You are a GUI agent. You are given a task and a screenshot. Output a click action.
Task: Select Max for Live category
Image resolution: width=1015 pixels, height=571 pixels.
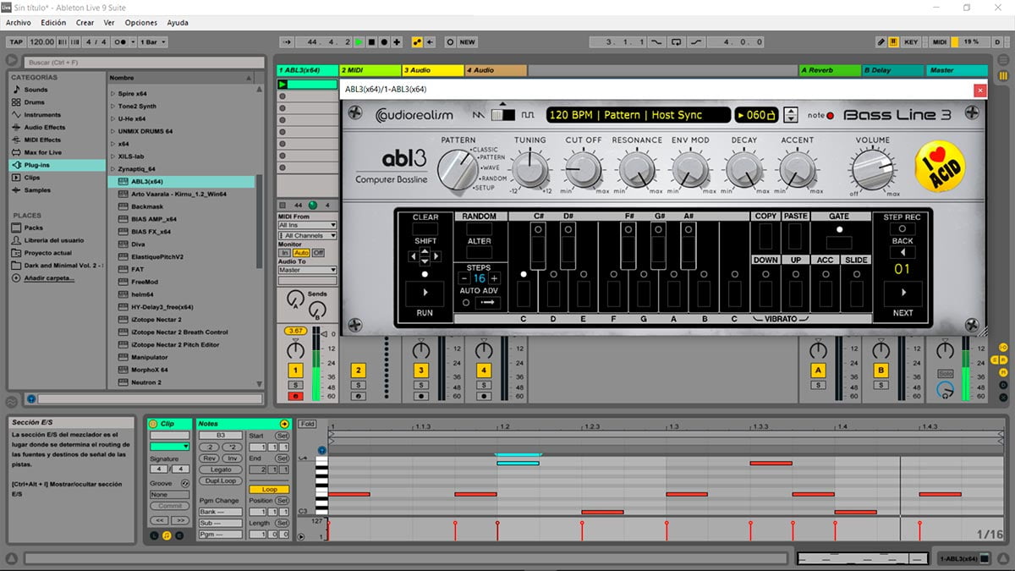coord(42,152)
